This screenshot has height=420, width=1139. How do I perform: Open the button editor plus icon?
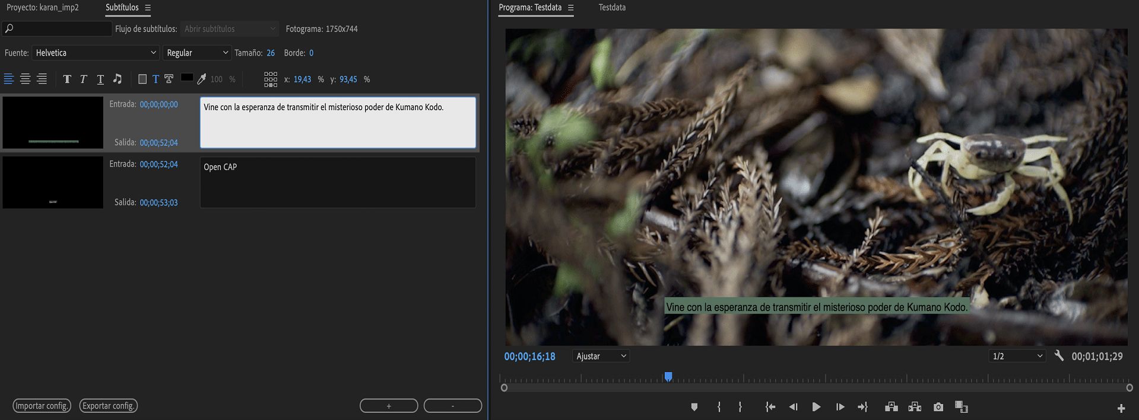[x=1121, y=408]
